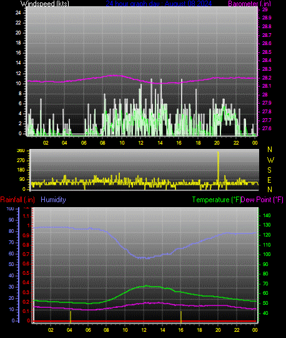
Task: Click the 28.7 barometer axis value
Action: point(267,35)
